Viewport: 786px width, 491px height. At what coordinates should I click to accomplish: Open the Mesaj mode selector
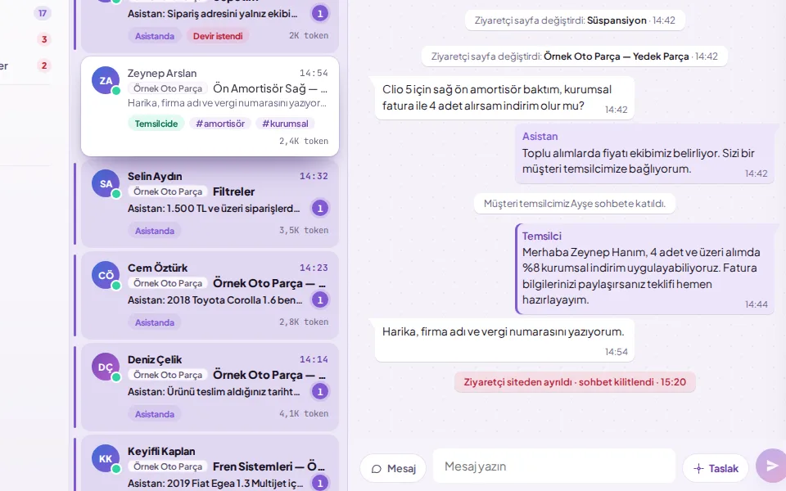(x=393, y=468)
